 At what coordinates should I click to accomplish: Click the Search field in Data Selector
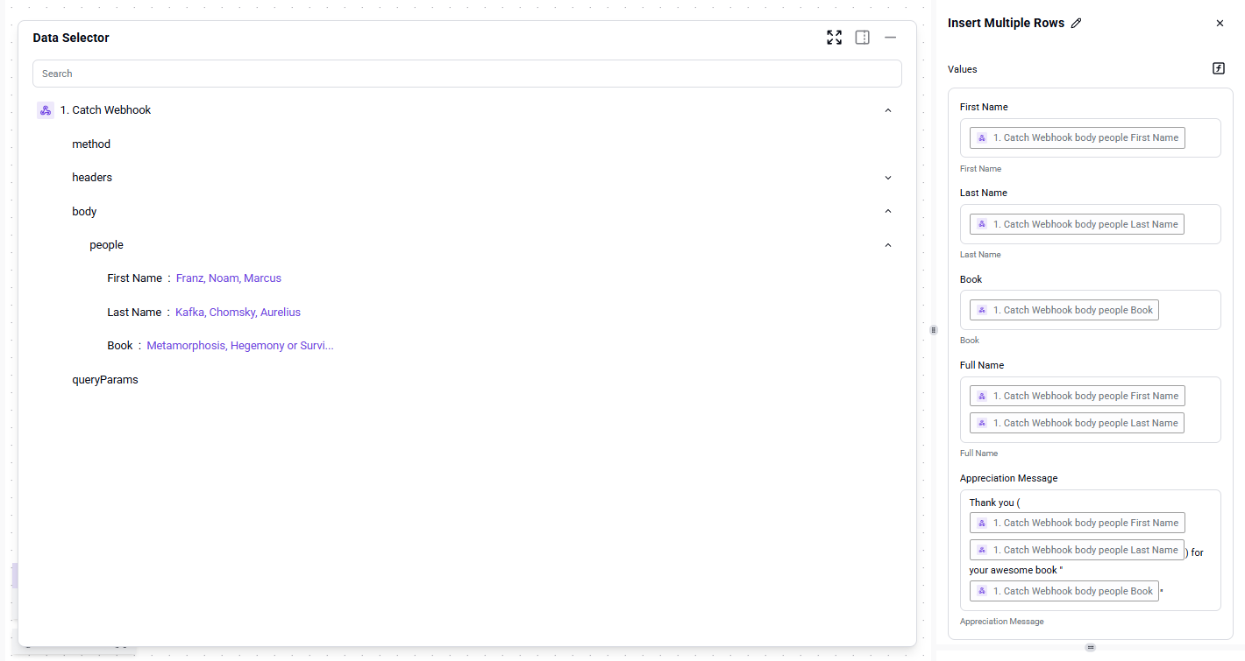[467, 74]
